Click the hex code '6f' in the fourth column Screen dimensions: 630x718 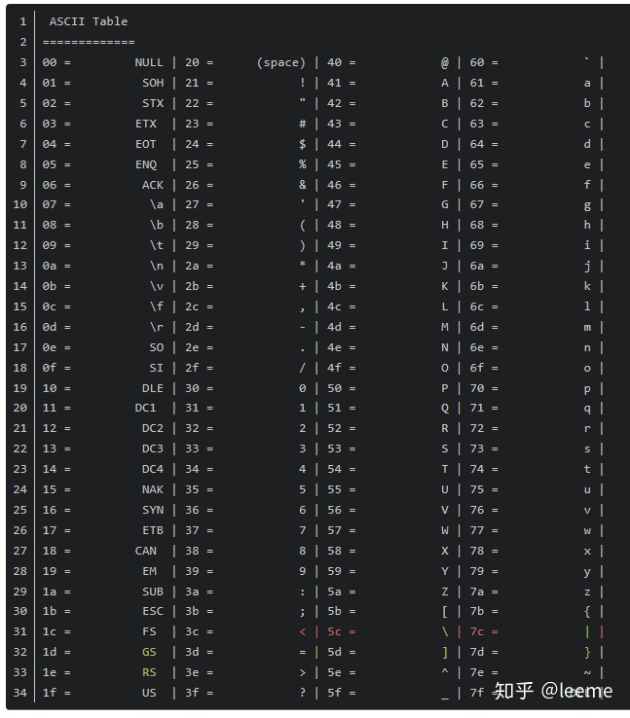(476, 368)
